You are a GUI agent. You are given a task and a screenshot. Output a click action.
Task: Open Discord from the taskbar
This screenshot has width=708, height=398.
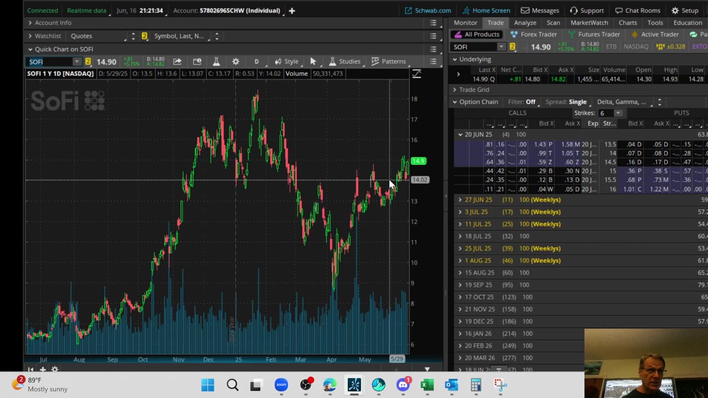point(403,385)
